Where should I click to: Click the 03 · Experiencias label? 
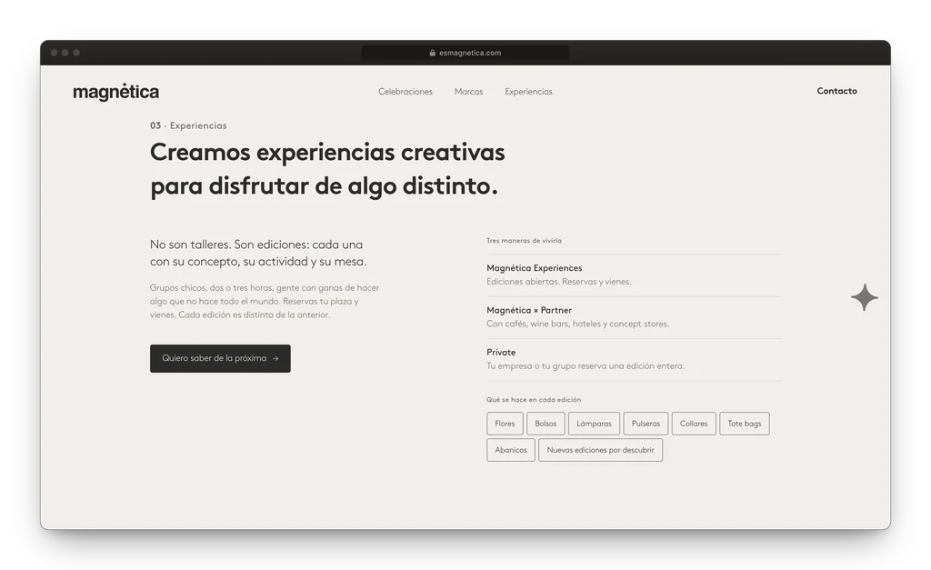coord(188,125)
